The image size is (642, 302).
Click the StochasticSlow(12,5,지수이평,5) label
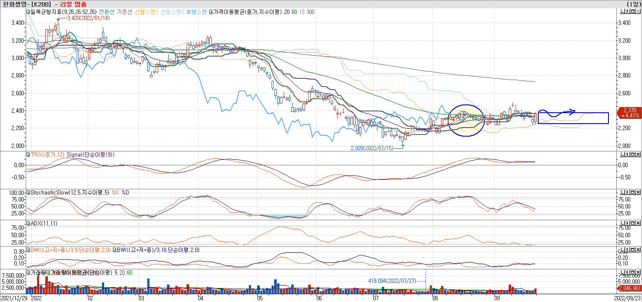pos(70,192)
